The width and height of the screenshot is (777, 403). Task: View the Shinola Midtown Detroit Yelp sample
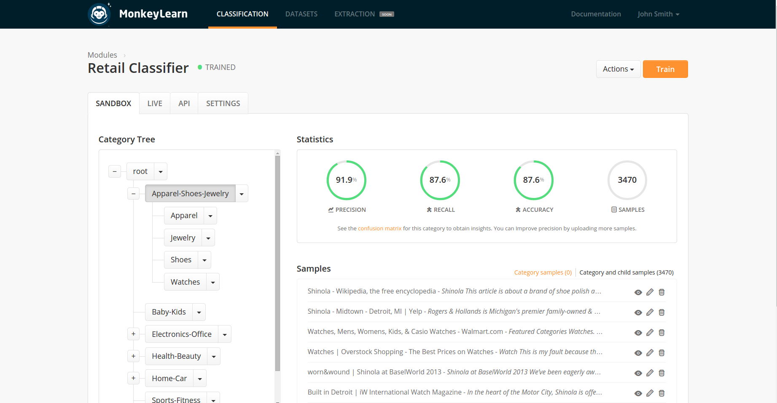coord(638,312)
